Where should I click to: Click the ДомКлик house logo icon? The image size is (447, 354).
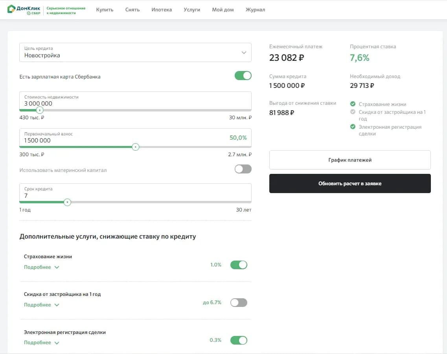click(11, 9)
